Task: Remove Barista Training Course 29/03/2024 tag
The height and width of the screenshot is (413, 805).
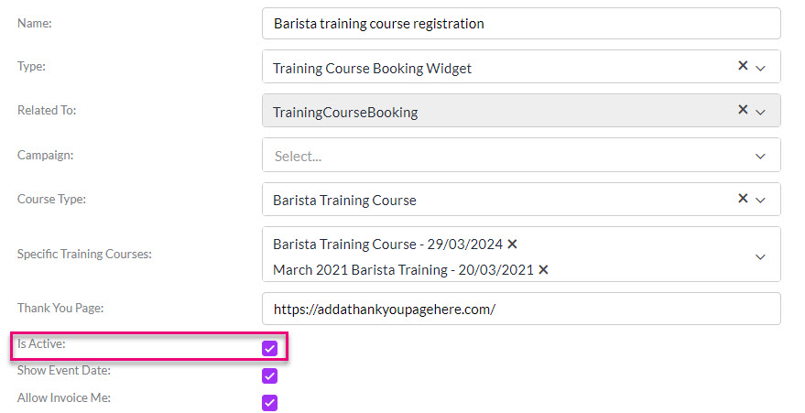Action: (512, 245)
